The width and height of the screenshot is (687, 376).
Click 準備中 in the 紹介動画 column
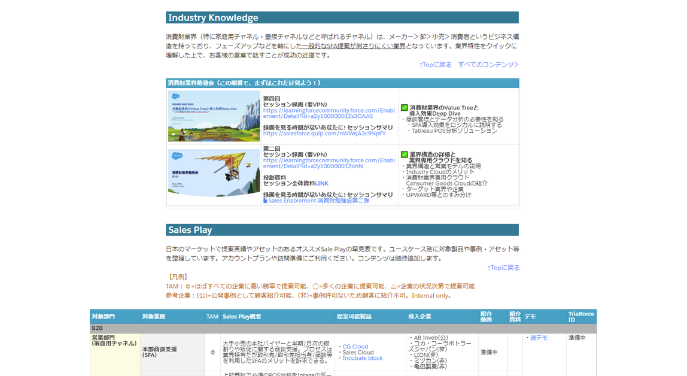click(x=489, y=352)
